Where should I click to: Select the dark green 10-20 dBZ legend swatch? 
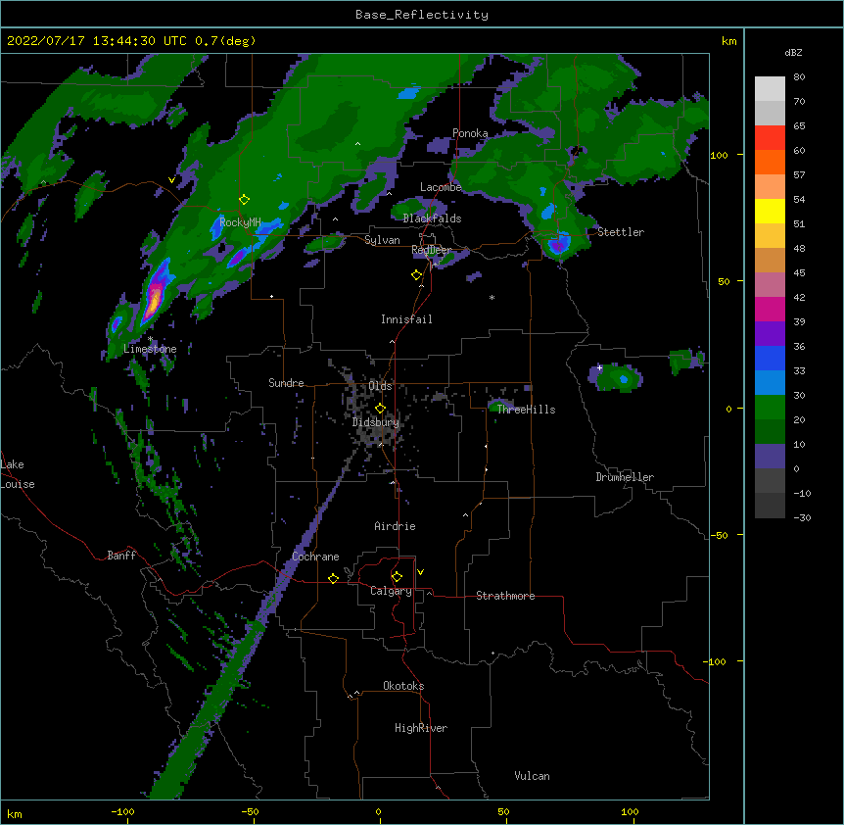[770, 432]
